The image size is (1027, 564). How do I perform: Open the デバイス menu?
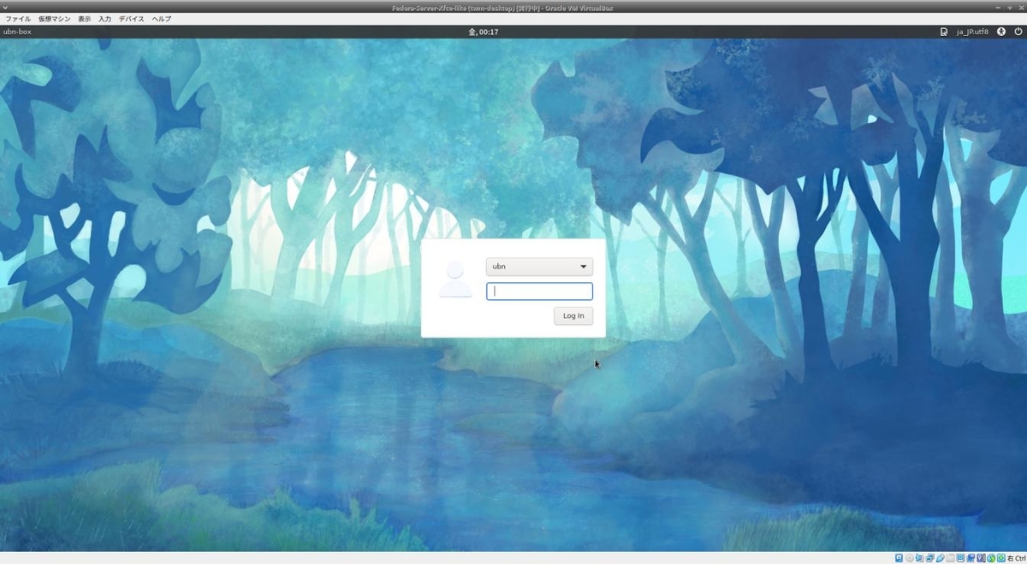tap(131, 19)
